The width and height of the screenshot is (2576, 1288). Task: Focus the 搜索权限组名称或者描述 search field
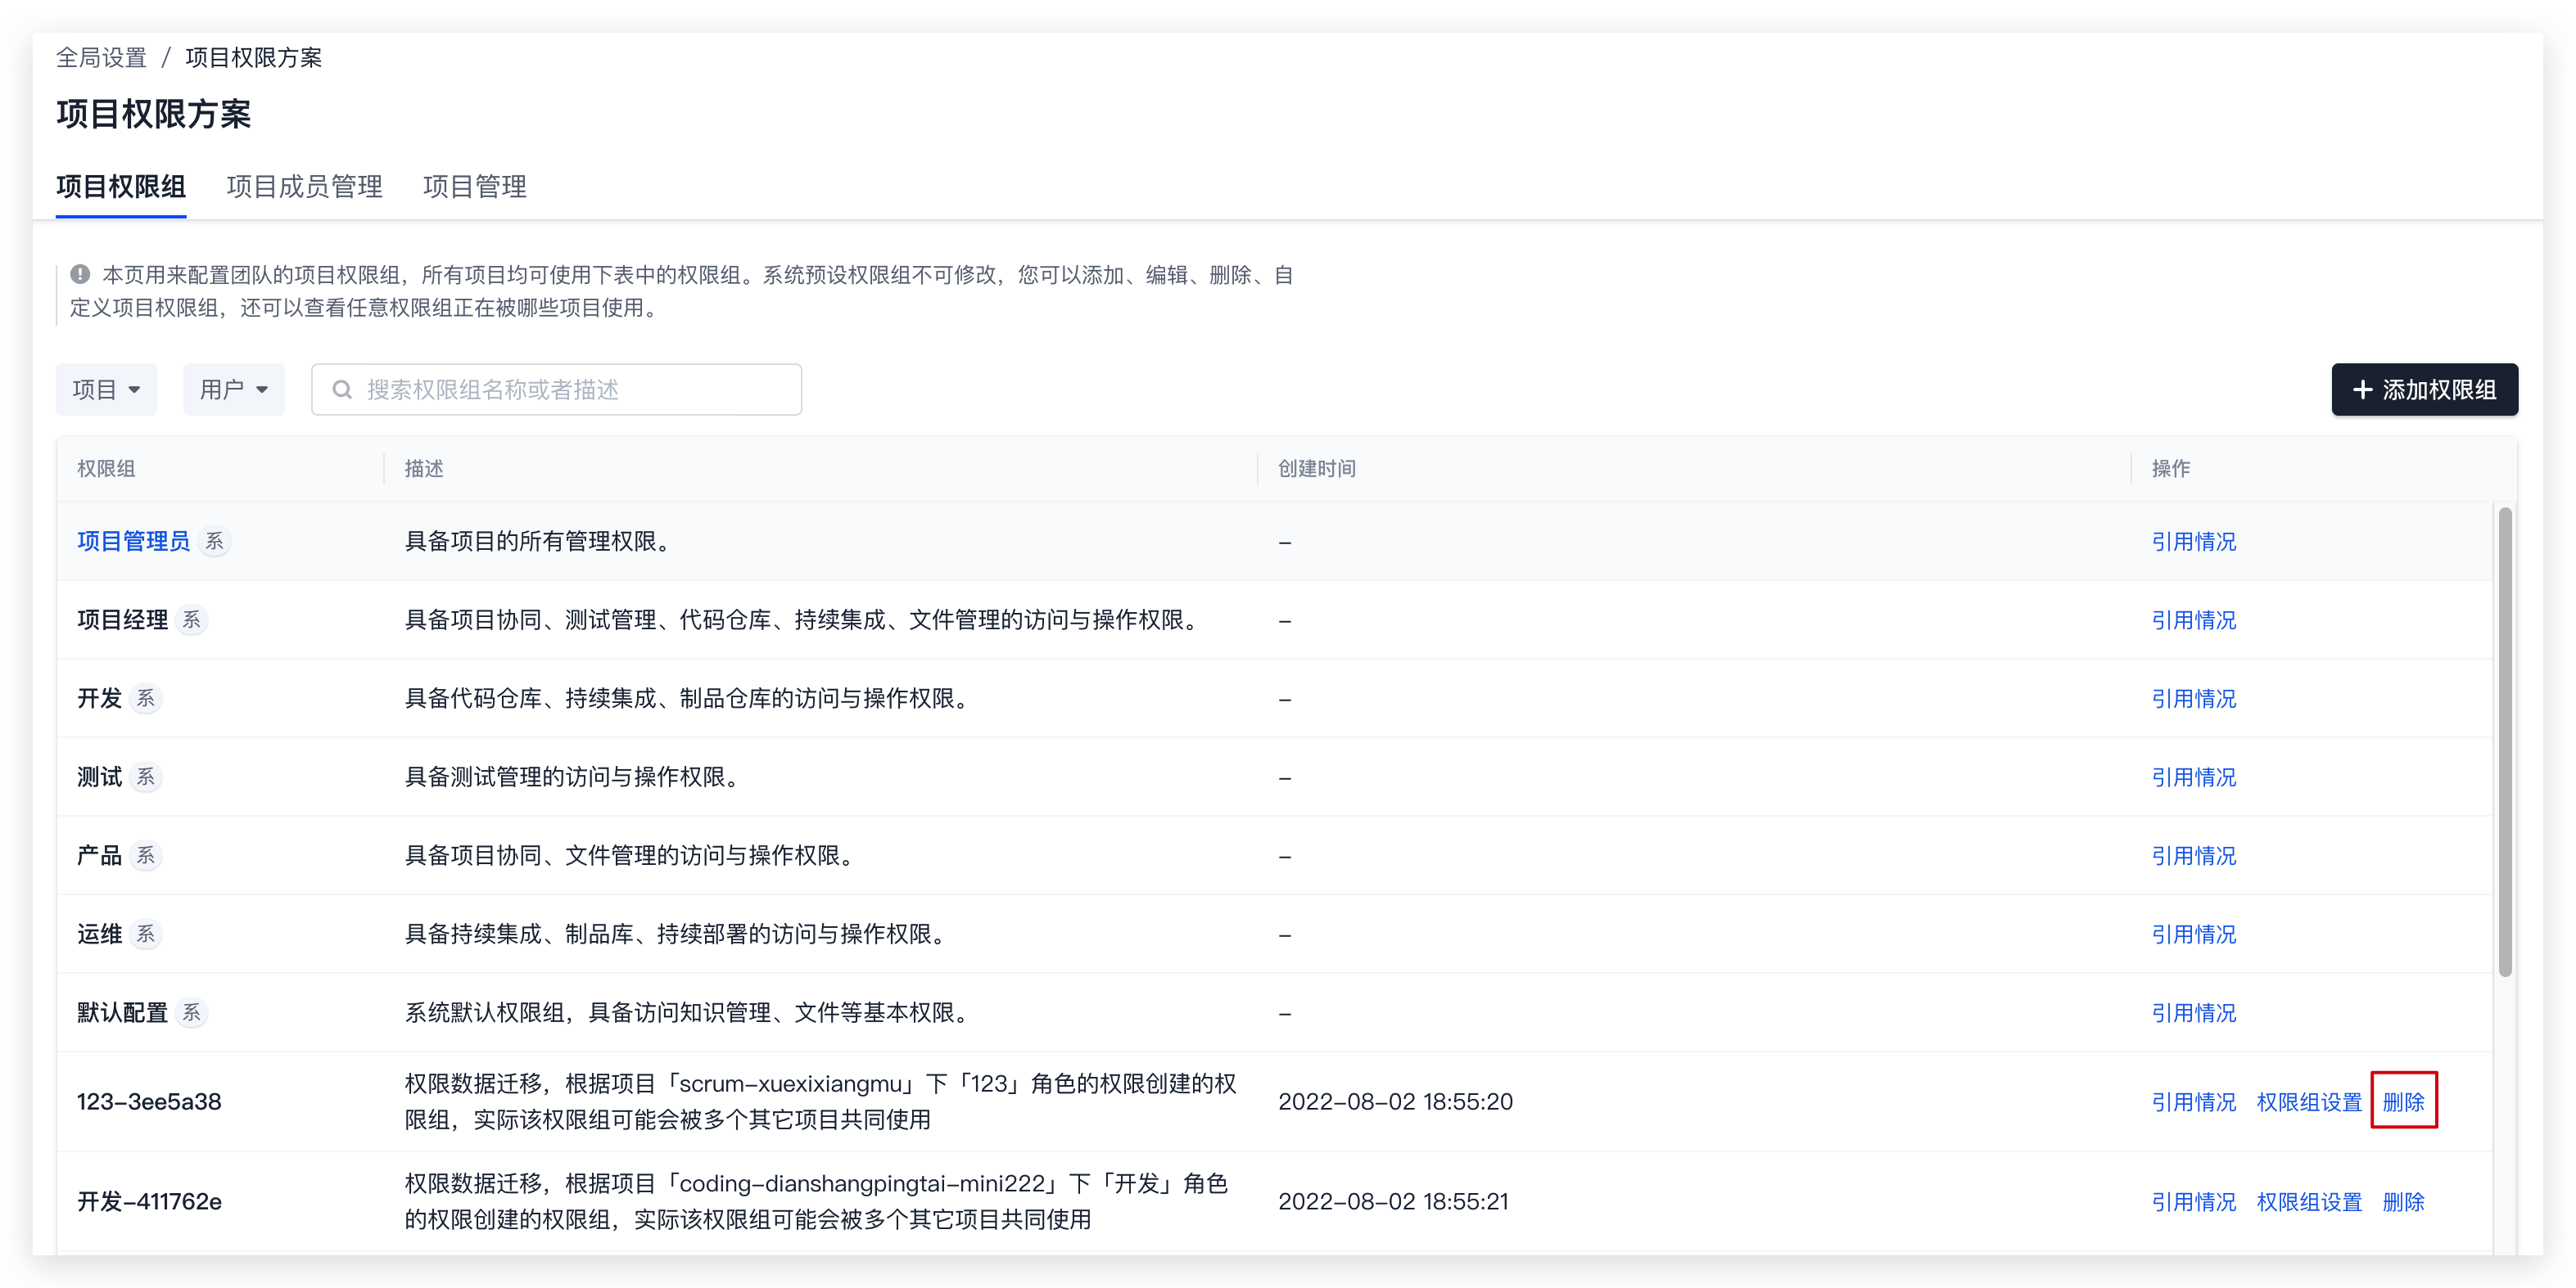tap(556, 390)
